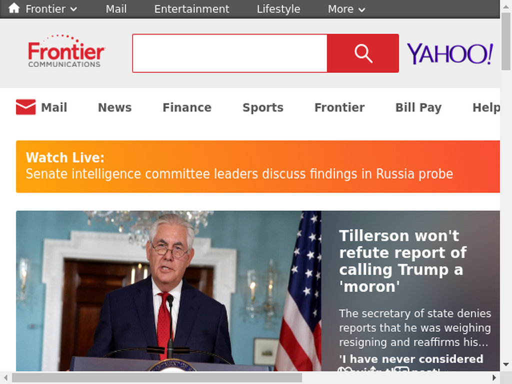512x384 pixels.
Task: Open Entertainment in the top bar
Action: click(x=191, y=9)
